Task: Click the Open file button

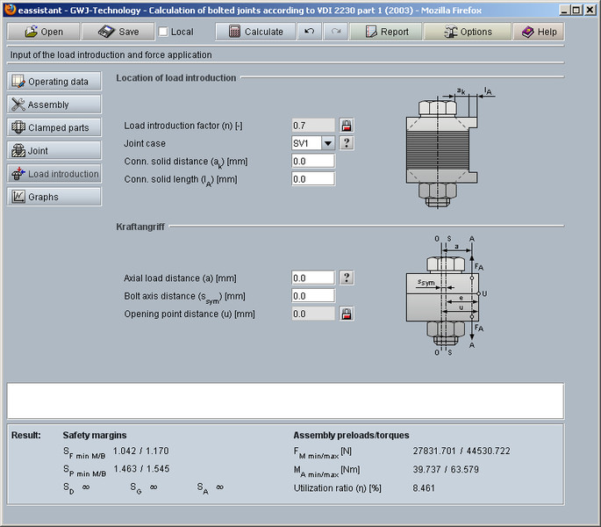Action: 43,32
